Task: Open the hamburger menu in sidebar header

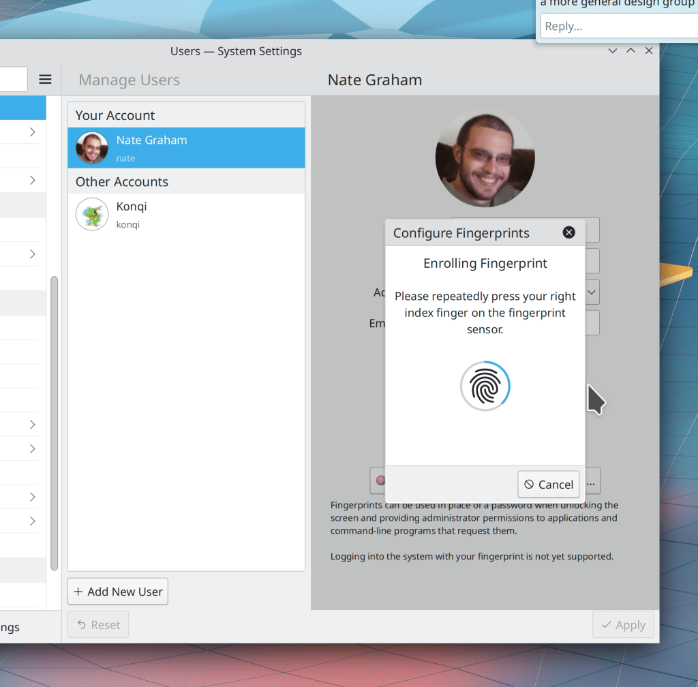Action: [x=45, y=80]
